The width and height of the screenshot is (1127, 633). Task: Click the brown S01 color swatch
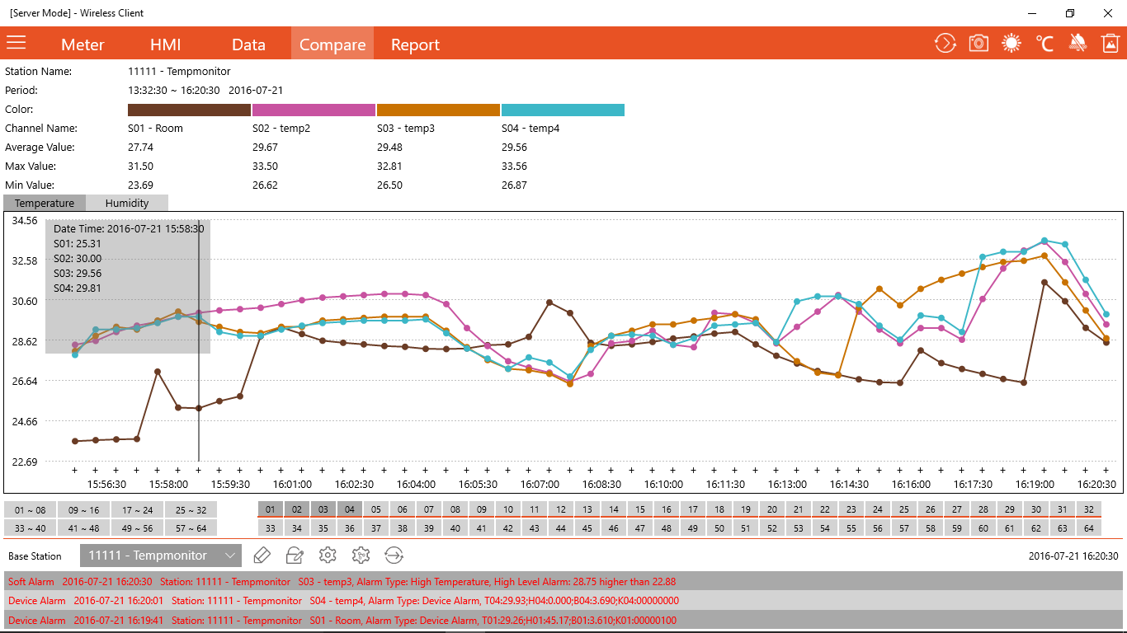[x=189, y=110]
